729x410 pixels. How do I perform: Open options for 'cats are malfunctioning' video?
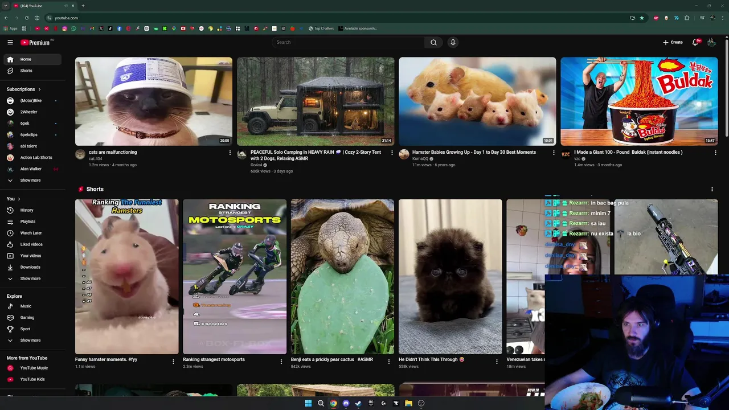pos(230,153)
